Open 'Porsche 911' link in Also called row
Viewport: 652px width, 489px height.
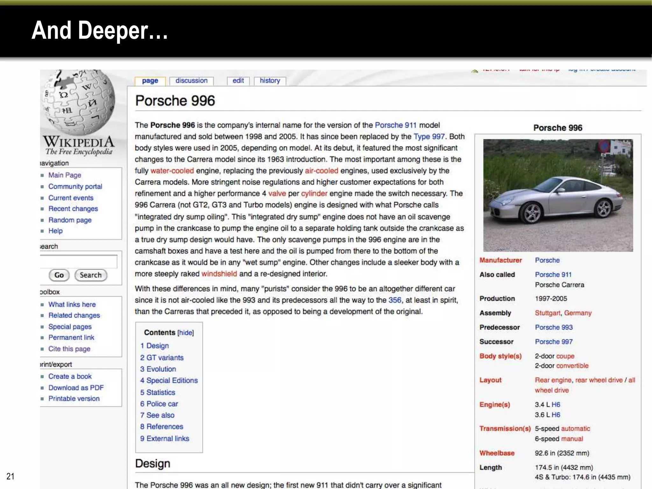pos(553,274)
